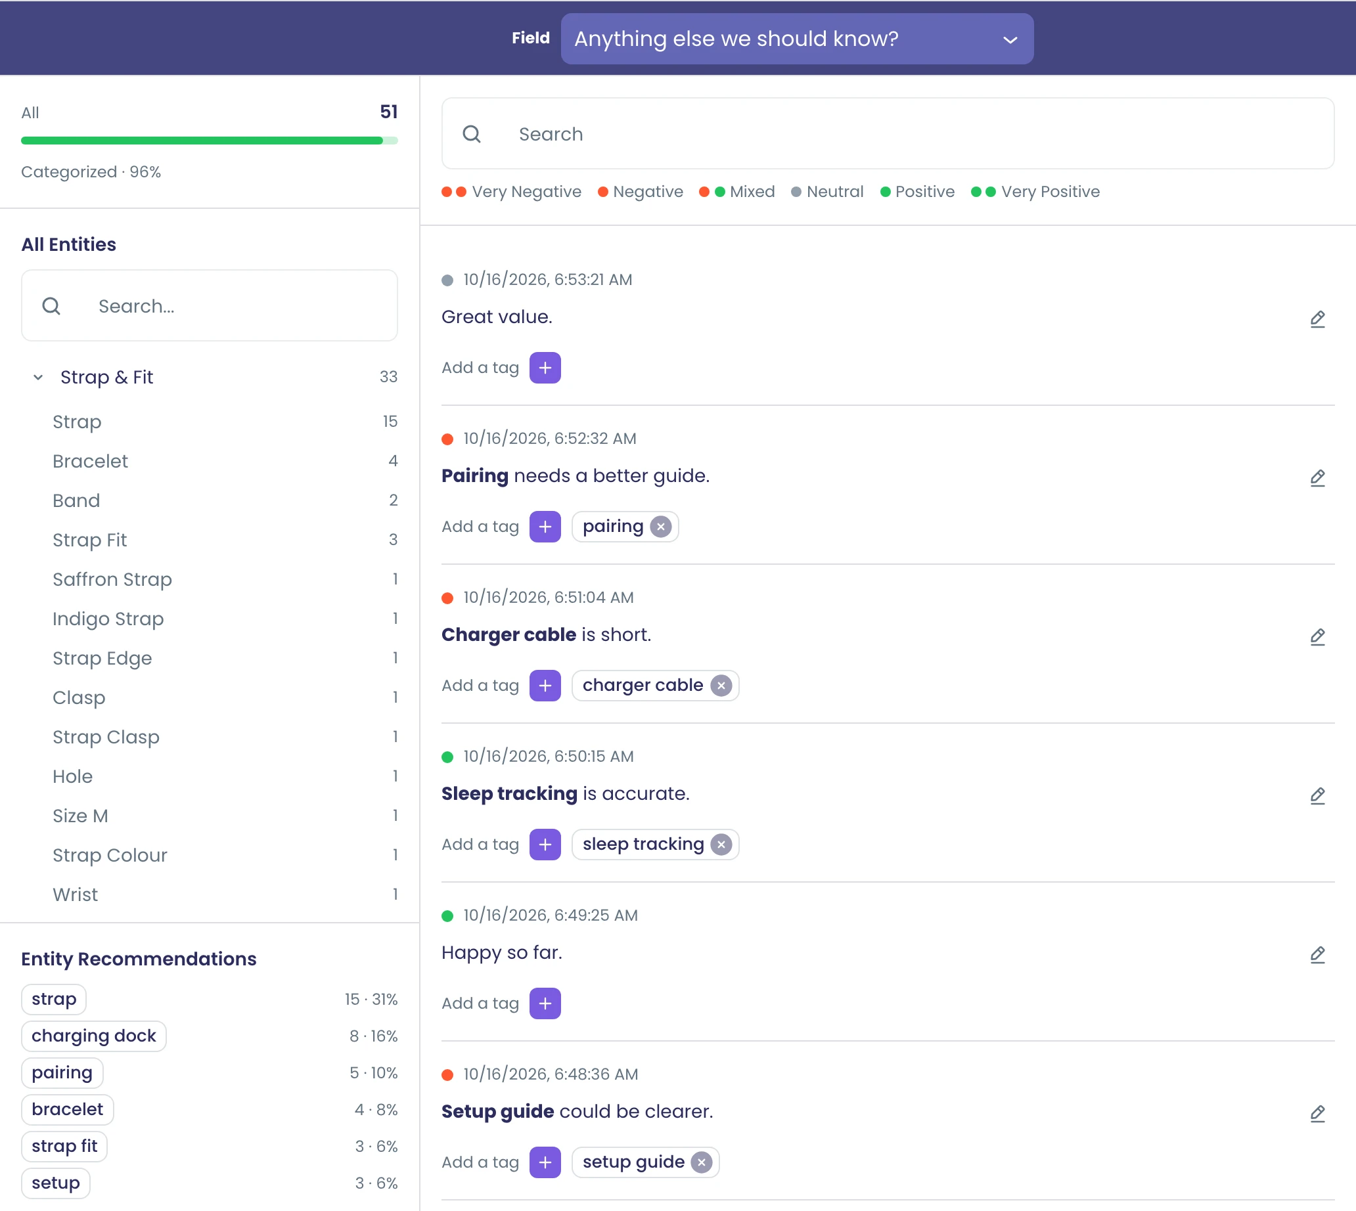Remove the 'setup guide' tag

click(x=701, y=1162)
